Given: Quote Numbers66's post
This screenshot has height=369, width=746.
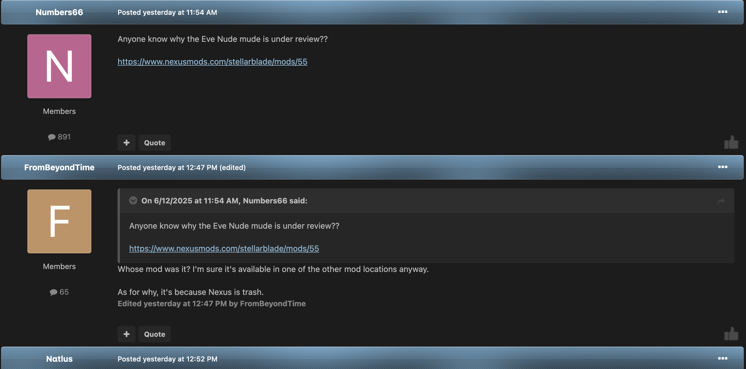Looking at the screenshot, I should (x=154, y=143).
